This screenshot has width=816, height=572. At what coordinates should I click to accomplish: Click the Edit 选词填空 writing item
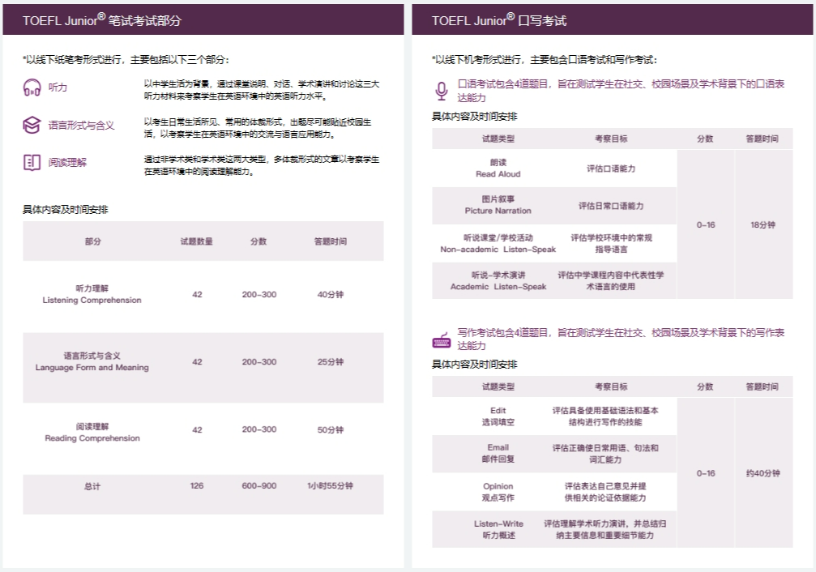point(498,416)
